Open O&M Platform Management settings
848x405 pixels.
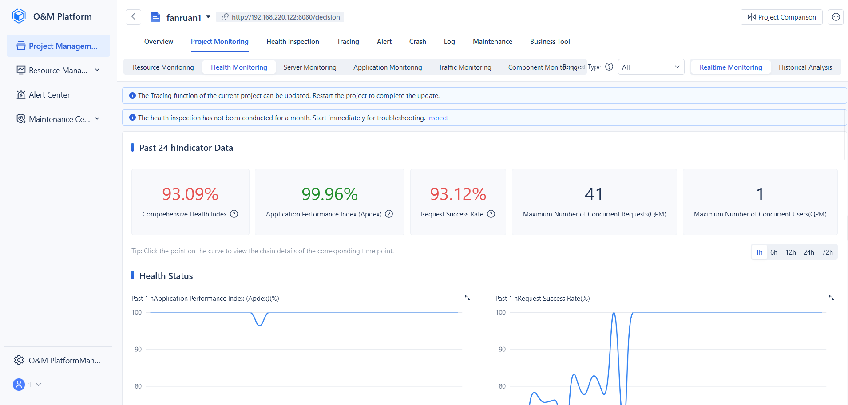[58, 360]
